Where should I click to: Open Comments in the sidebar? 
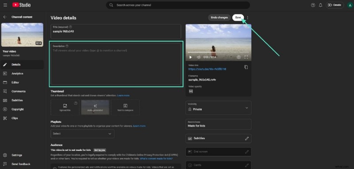pos(22,92)
